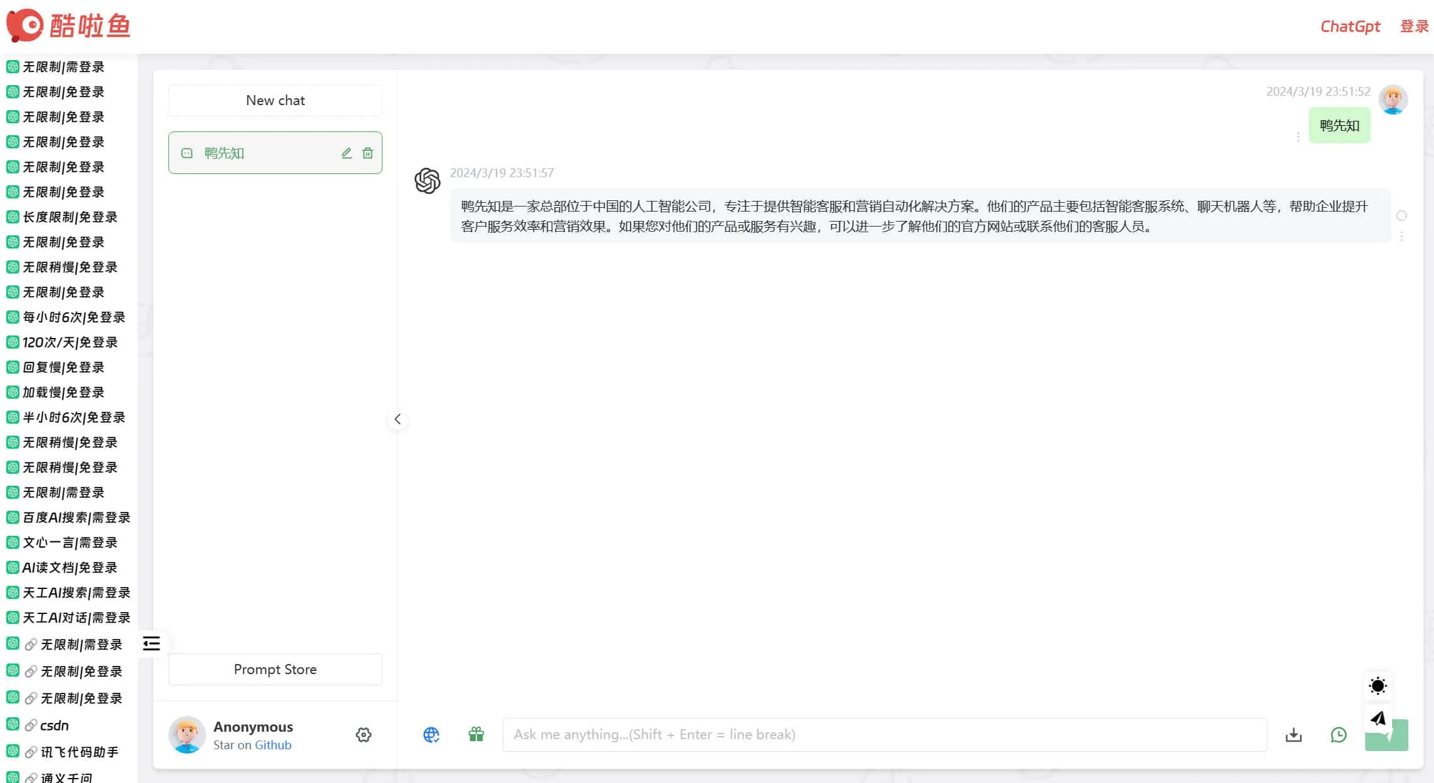
Task: Open the options dots beside the AI reply
Action: click(x=1401, y=236)
